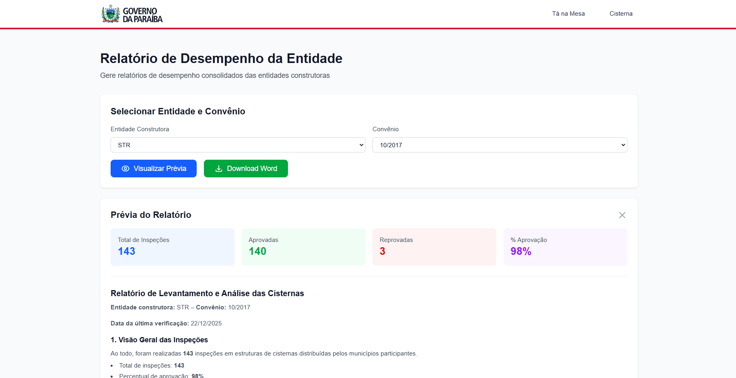Viewport: 736px width, 378px height.
Task: Click the STR entity name in report header
Action: point(181,307)
